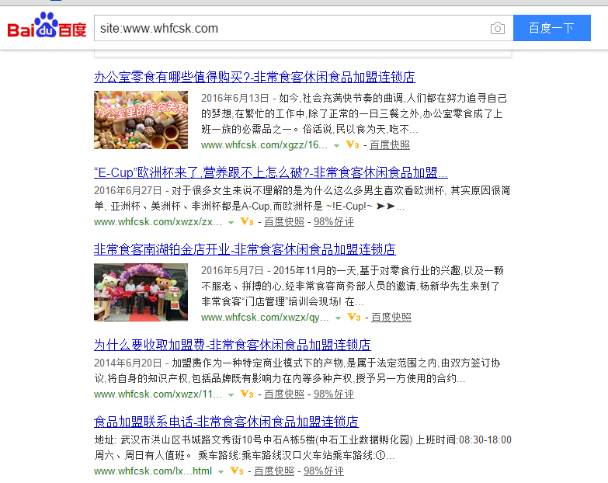
Task: Open green URL www.whfcsk.com/xwzx/11...
Action: pos(158,394)
